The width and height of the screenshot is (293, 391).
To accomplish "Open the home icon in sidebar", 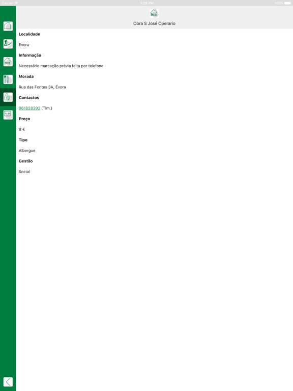I will (8, 26).
